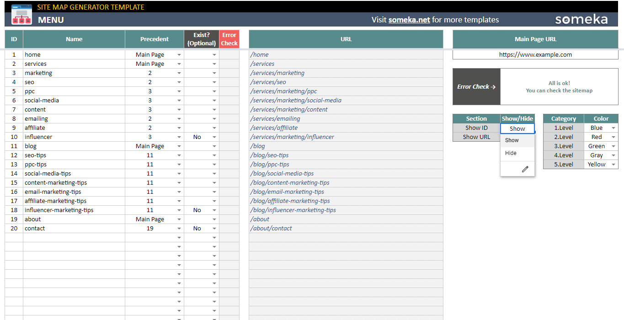Select 'Show' option in the dropdown list
624x320 pixels.
(512, 140)
